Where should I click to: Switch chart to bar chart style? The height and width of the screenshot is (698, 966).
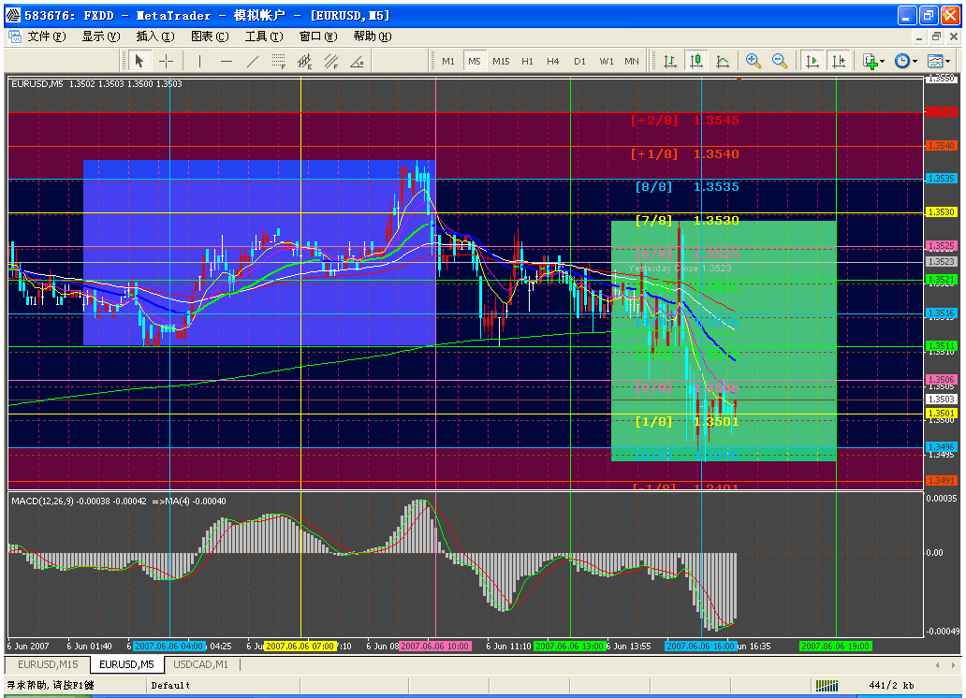pos(669,61)
